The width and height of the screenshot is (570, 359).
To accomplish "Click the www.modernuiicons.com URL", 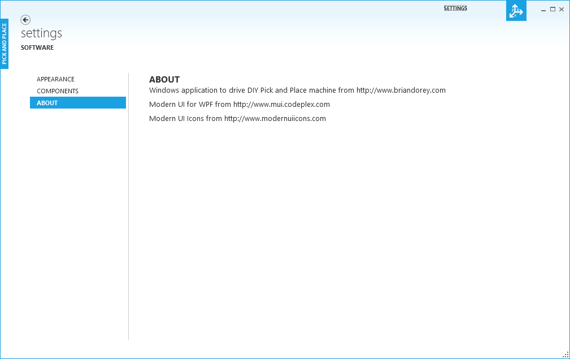I will tap(275, 119).
